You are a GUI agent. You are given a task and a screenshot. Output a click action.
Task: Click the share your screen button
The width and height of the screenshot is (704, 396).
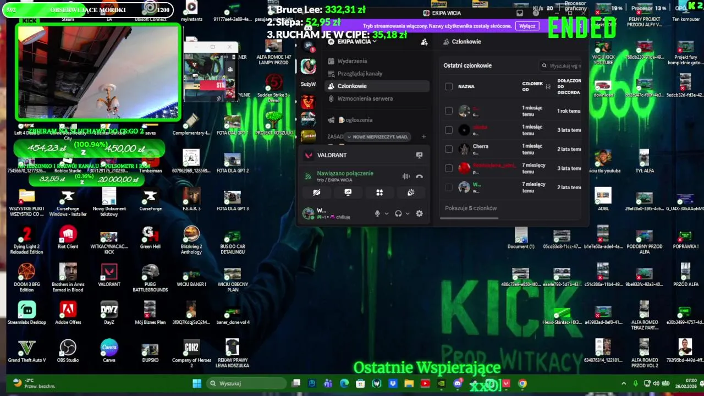348,193
